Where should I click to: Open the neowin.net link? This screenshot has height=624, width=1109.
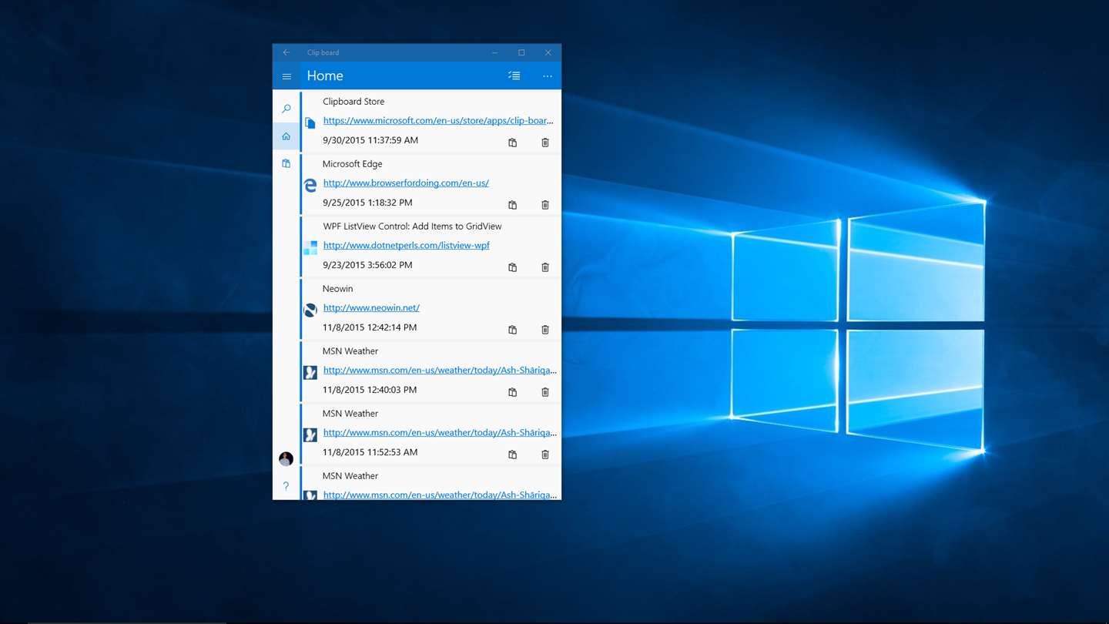(x=371, y=308)
